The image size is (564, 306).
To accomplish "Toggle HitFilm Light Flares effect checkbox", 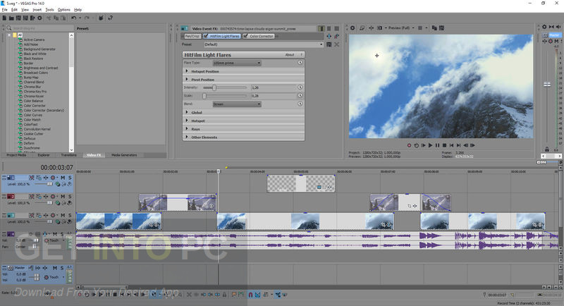I will tap(206, 37).
